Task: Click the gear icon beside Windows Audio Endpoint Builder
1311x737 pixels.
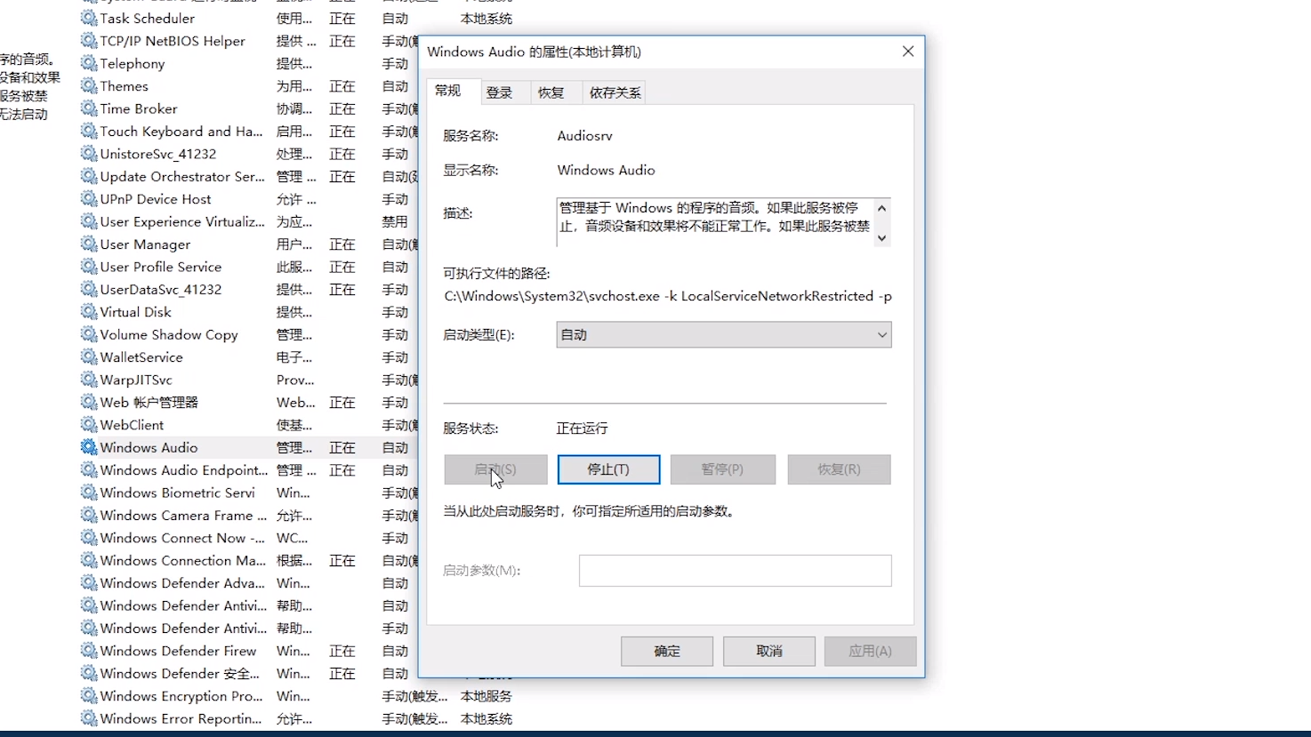Action: click(x=89, y=469)
